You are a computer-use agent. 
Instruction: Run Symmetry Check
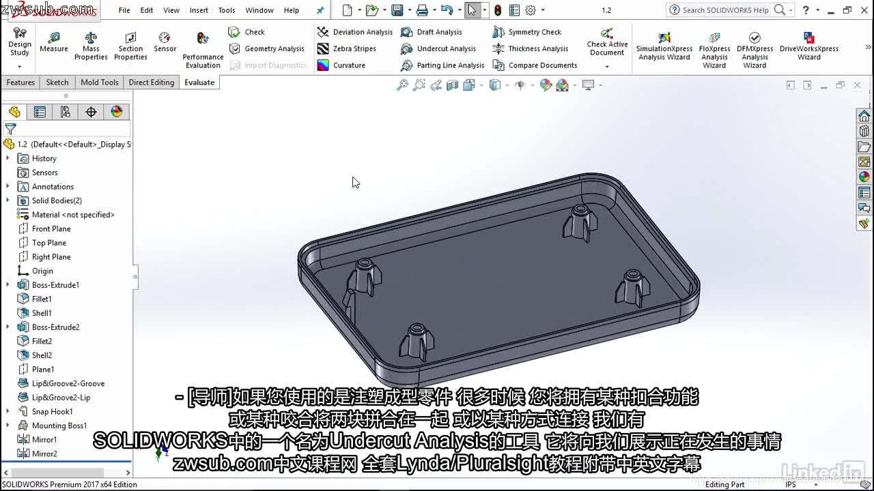click(526, 32)
